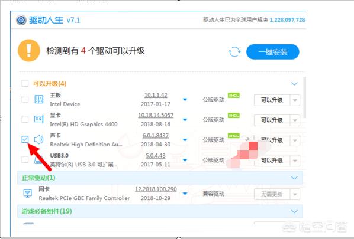
Task: Collapse the 正常驱动(1) section chevron
Action: click(294, 178)
